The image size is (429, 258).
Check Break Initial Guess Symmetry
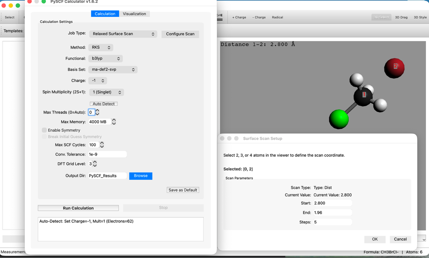[x=44, y=136]
